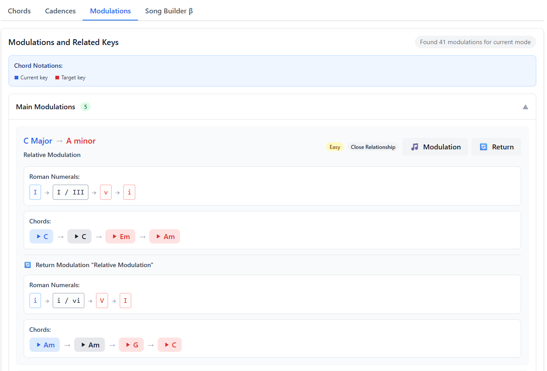Collapse the Main Modulations section
The height and width of the screenshot is (371, 547).
tap(525, 107)
